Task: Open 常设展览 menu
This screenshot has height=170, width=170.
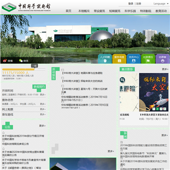Action: tap(99, 11)
